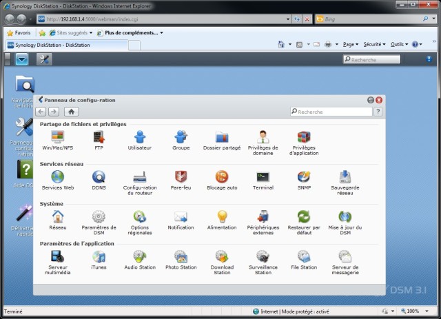Open the Services Web icon
Viewport: 441px width, 319px height.
point(58,177)
